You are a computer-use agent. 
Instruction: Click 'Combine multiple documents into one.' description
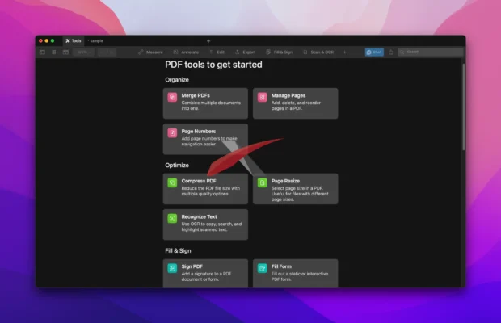tap(211, 106)
